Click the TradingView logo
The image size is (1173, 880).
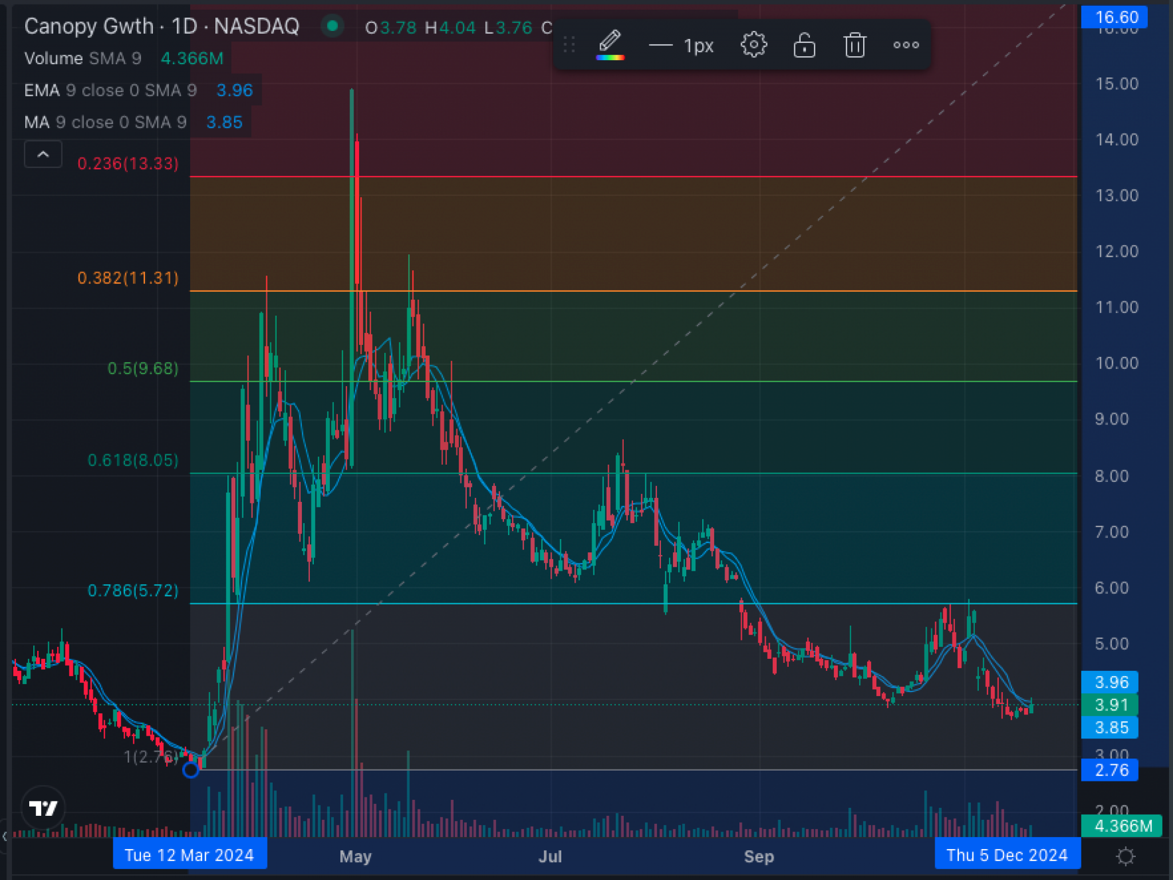click(x=43, y=808)
